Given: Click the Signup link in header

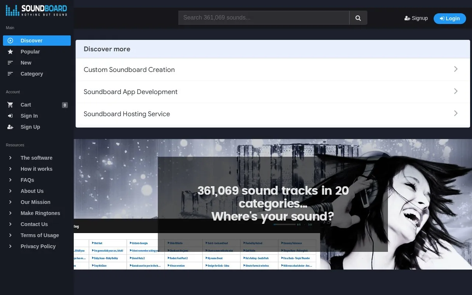Looking at the screenshot, I should coord(416,18).
